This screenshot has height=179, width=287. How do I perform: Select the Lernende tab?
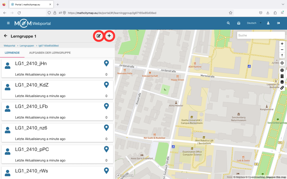click(12, 53)
